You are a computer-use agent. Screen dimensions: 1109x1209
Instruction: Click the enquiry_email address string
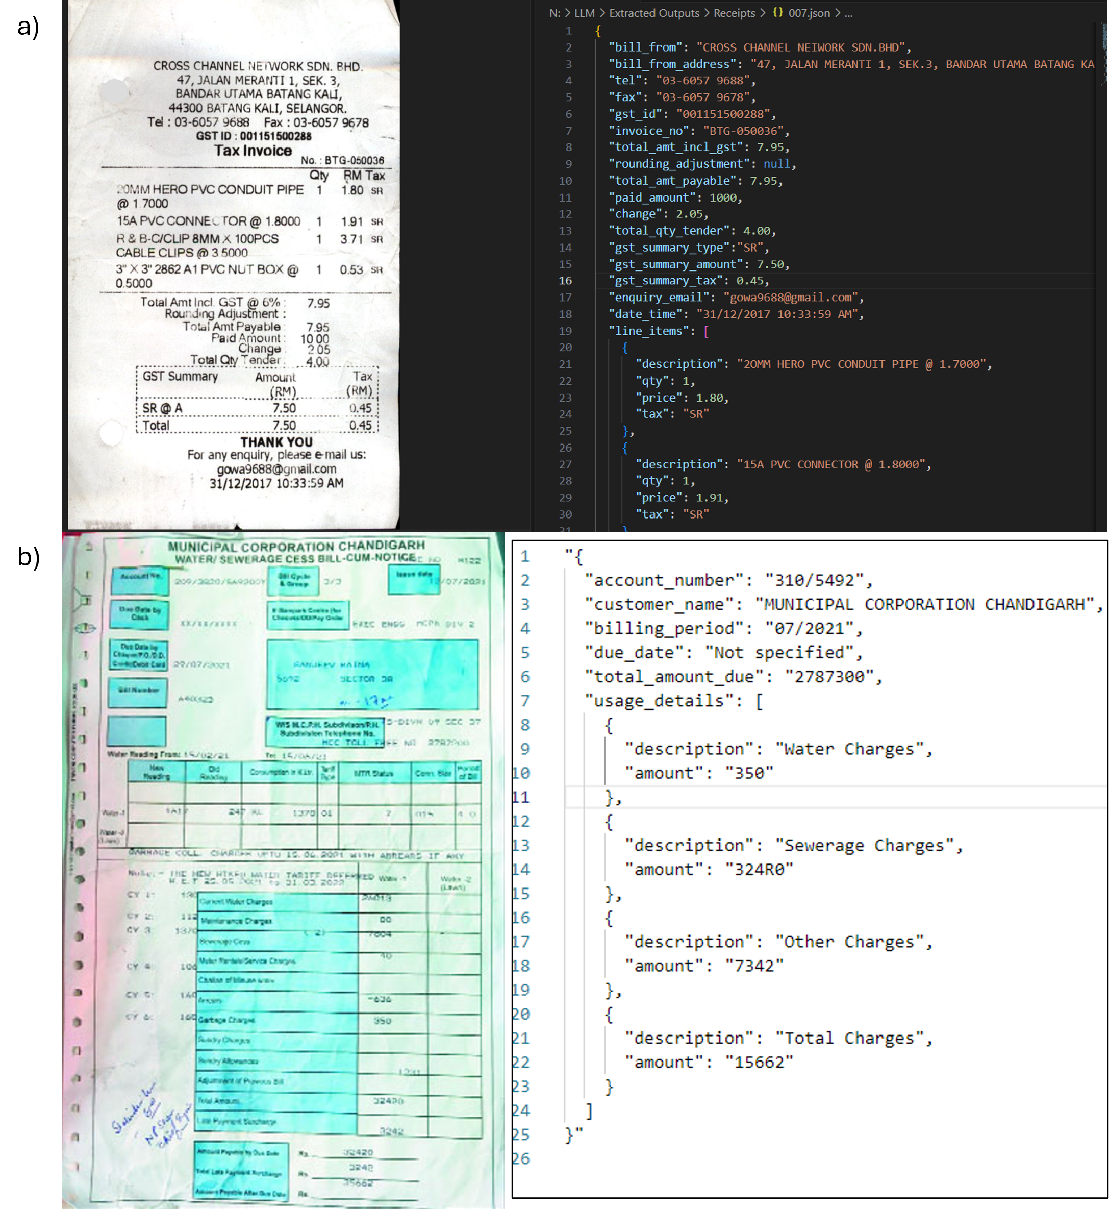pos(791,297)
